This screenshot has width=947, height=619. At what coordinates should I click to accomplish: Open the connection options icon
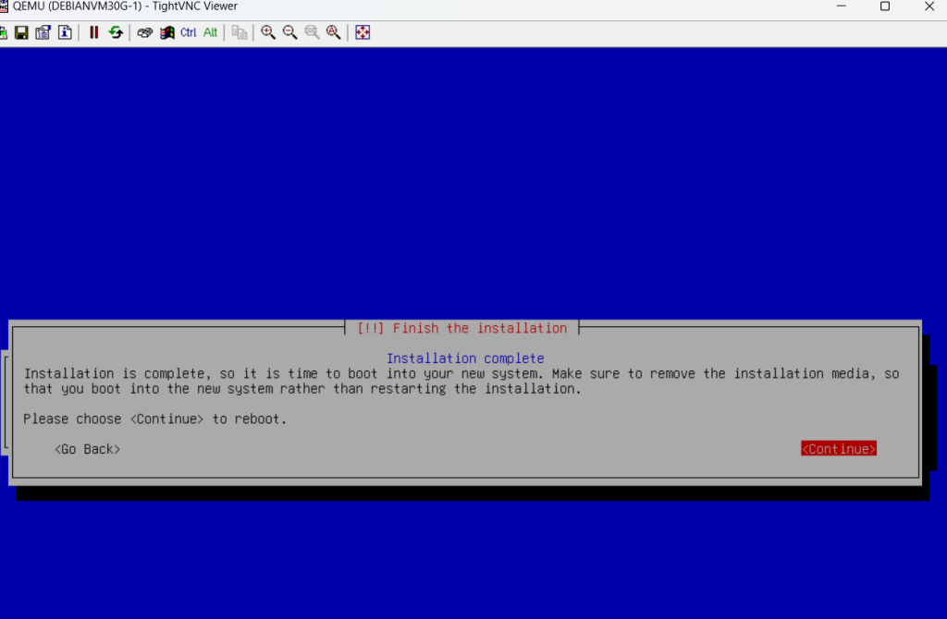coord(43,32)
